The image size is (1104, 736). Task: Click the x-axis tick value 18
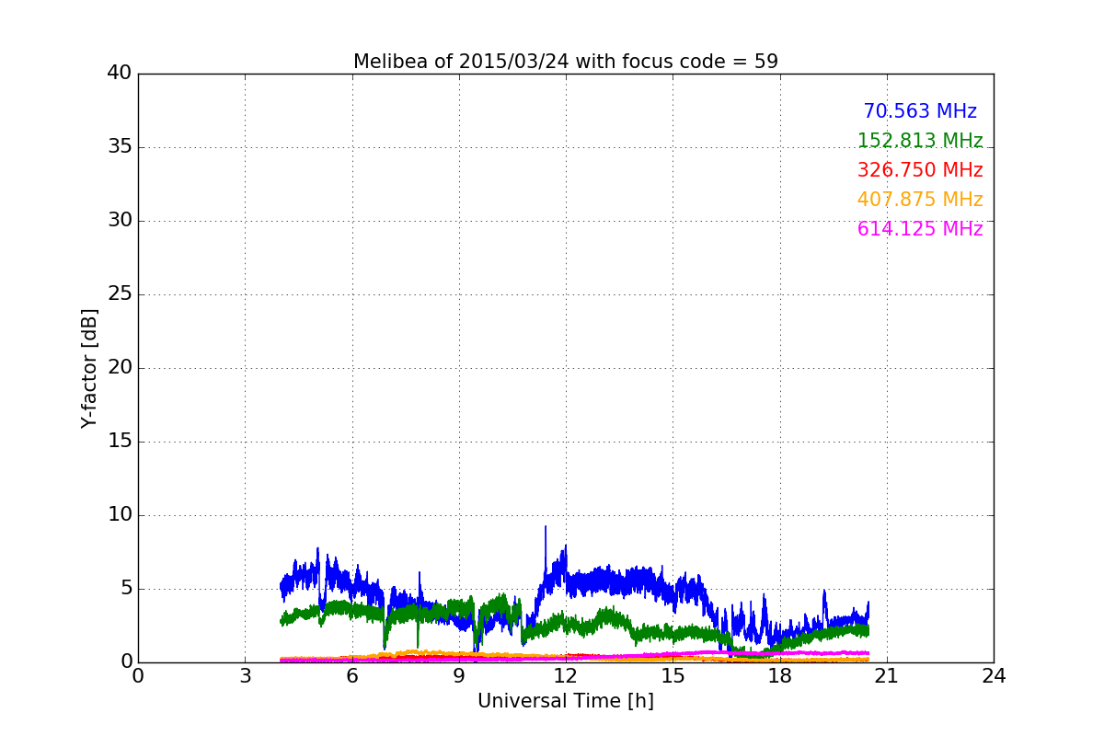pos(780,676)
